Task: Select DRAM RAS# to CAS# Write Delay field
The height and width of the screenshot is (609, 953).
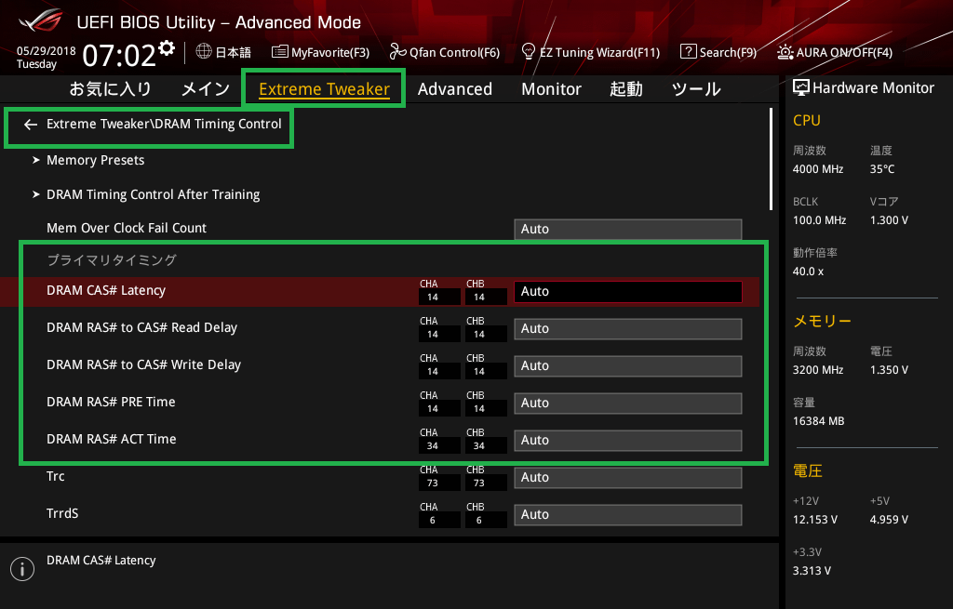Action: coord(628,366)
